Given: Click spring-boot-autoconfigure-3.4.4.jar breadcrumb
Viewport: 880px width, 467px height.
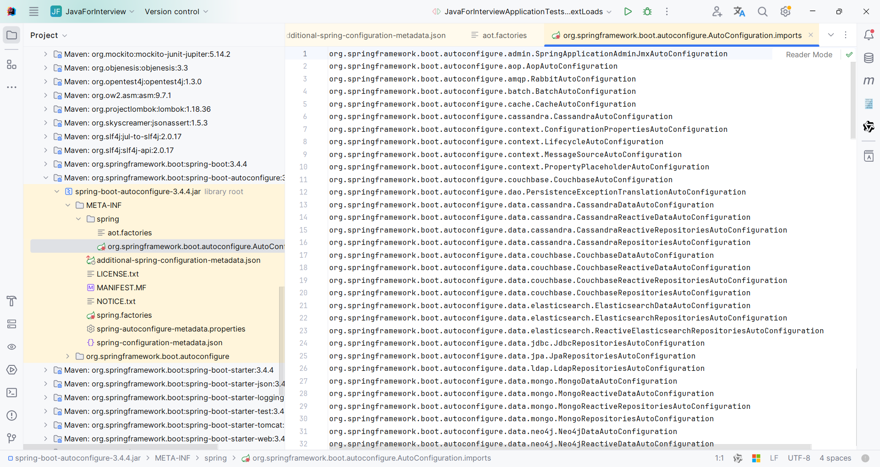Looking at the screenshot, I should [x=74, y=458].
